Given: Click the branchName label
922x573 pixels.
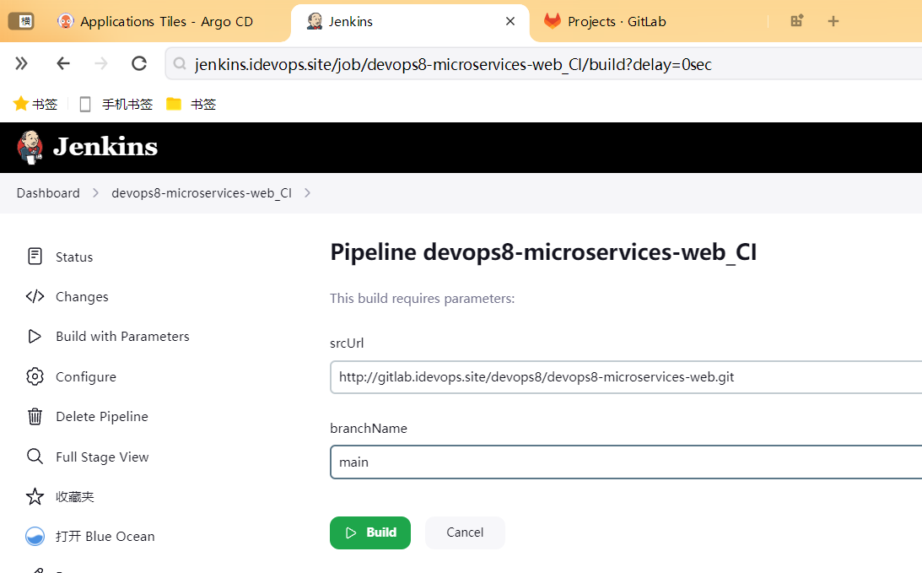Looking at the screenshot, I should coord(369,429).
